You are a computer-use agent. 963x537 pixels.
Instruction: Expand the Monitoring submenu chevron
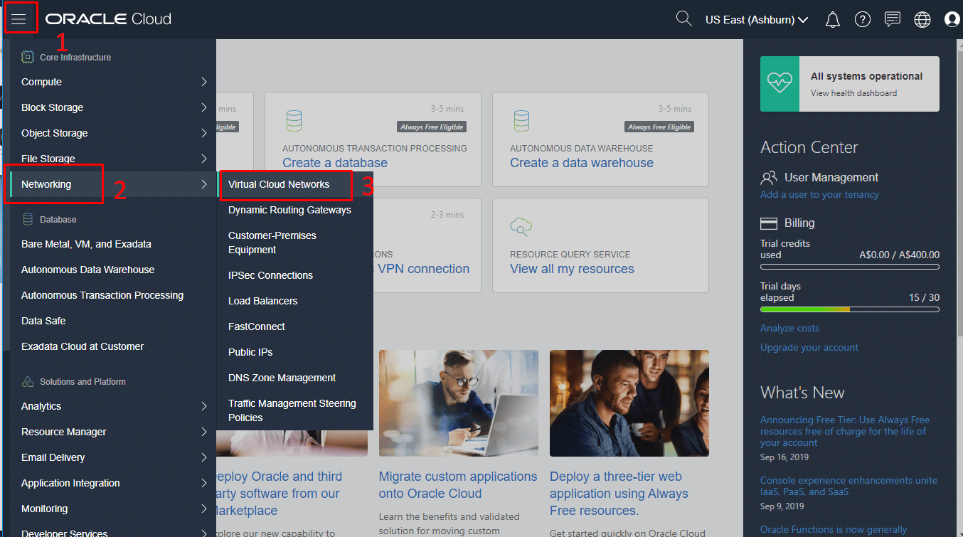click(204, 509)
